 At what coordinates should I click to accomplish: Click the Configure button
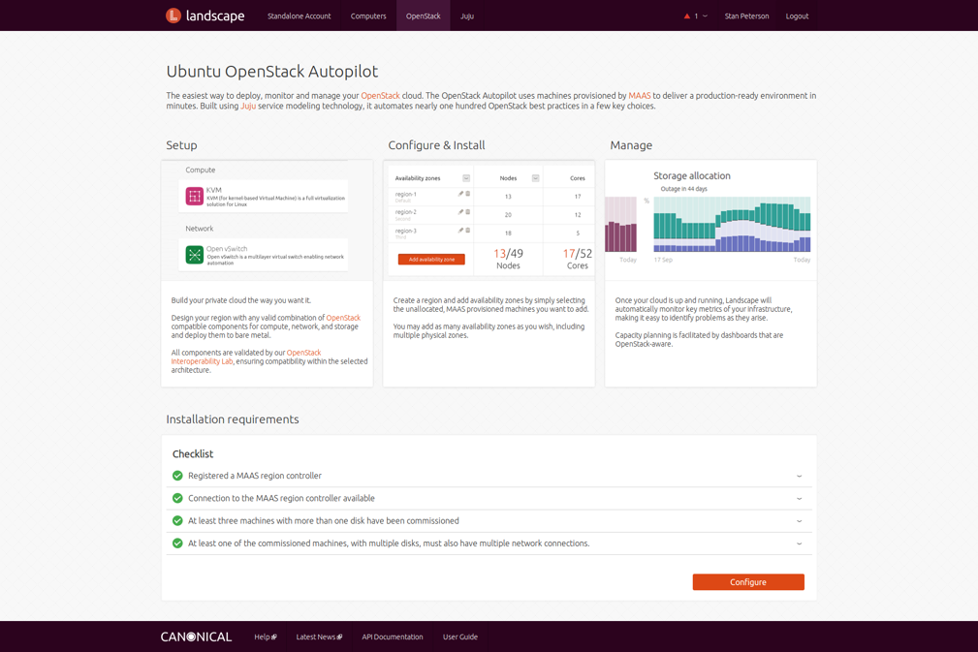coord(748,582)
